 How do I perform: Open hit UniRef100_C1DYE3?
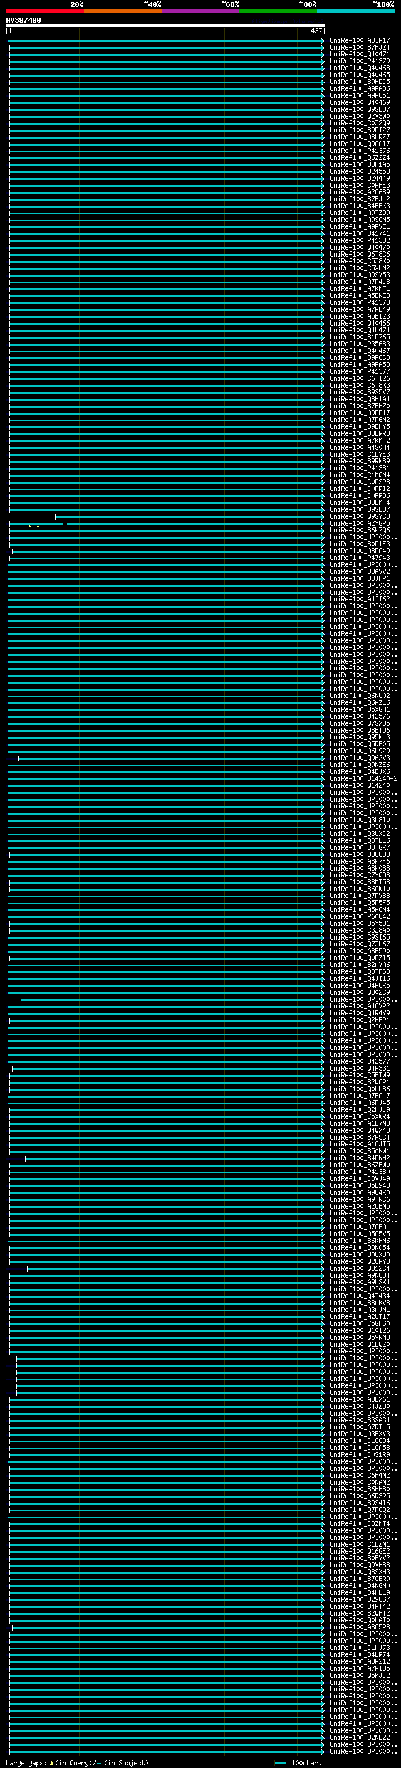359,454
